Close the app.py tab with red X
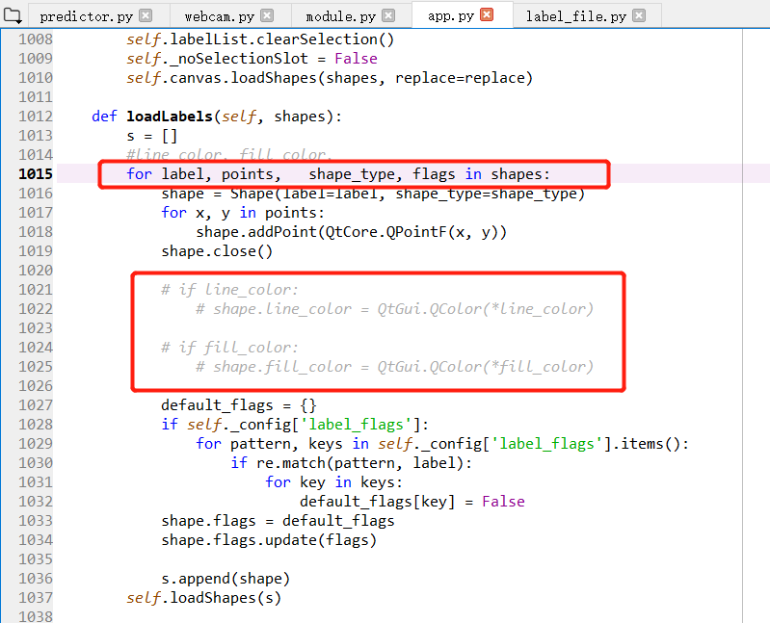This screenshot has width=770, height=623. click(487, 14)
